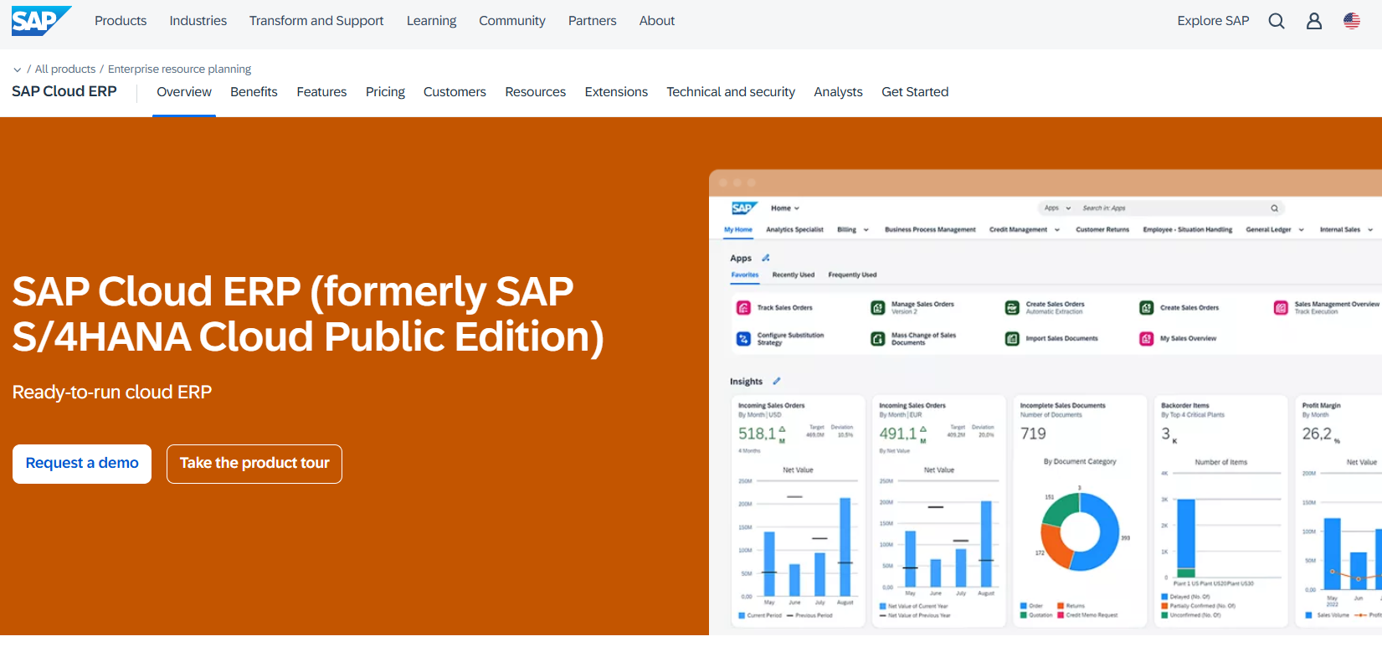Click the edit pencil beside Apps

click(765, 258)
